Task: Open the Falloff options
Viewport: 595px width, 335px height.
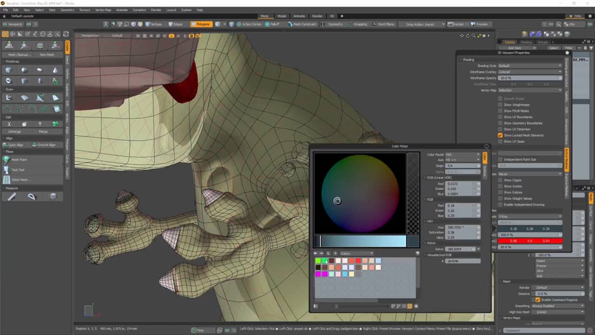Action: (x=273, y=24)
